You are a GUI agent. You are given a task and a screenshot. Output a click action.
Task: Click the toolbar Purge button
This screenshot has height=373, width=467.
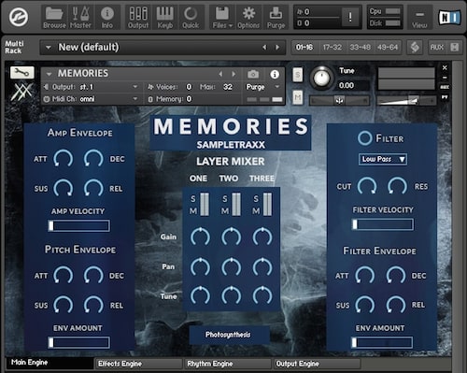click(x=276, y=18)
